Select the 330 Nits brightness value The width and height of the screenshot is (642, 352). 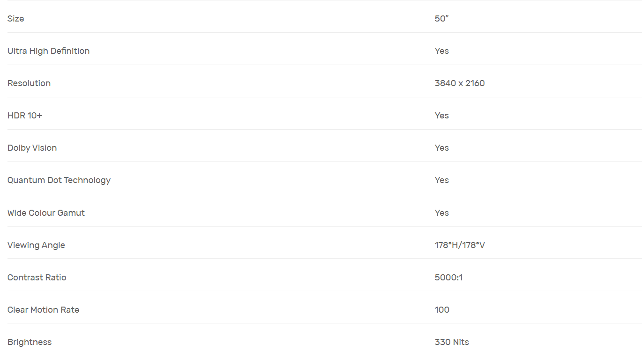pos(451,342)
